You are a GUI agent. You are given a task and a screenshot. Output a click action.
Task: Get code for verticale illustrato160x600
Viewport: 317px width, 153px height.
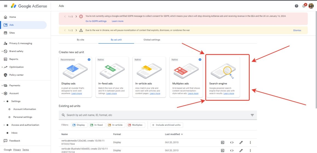pyautogui.click(x=232, y=150)
